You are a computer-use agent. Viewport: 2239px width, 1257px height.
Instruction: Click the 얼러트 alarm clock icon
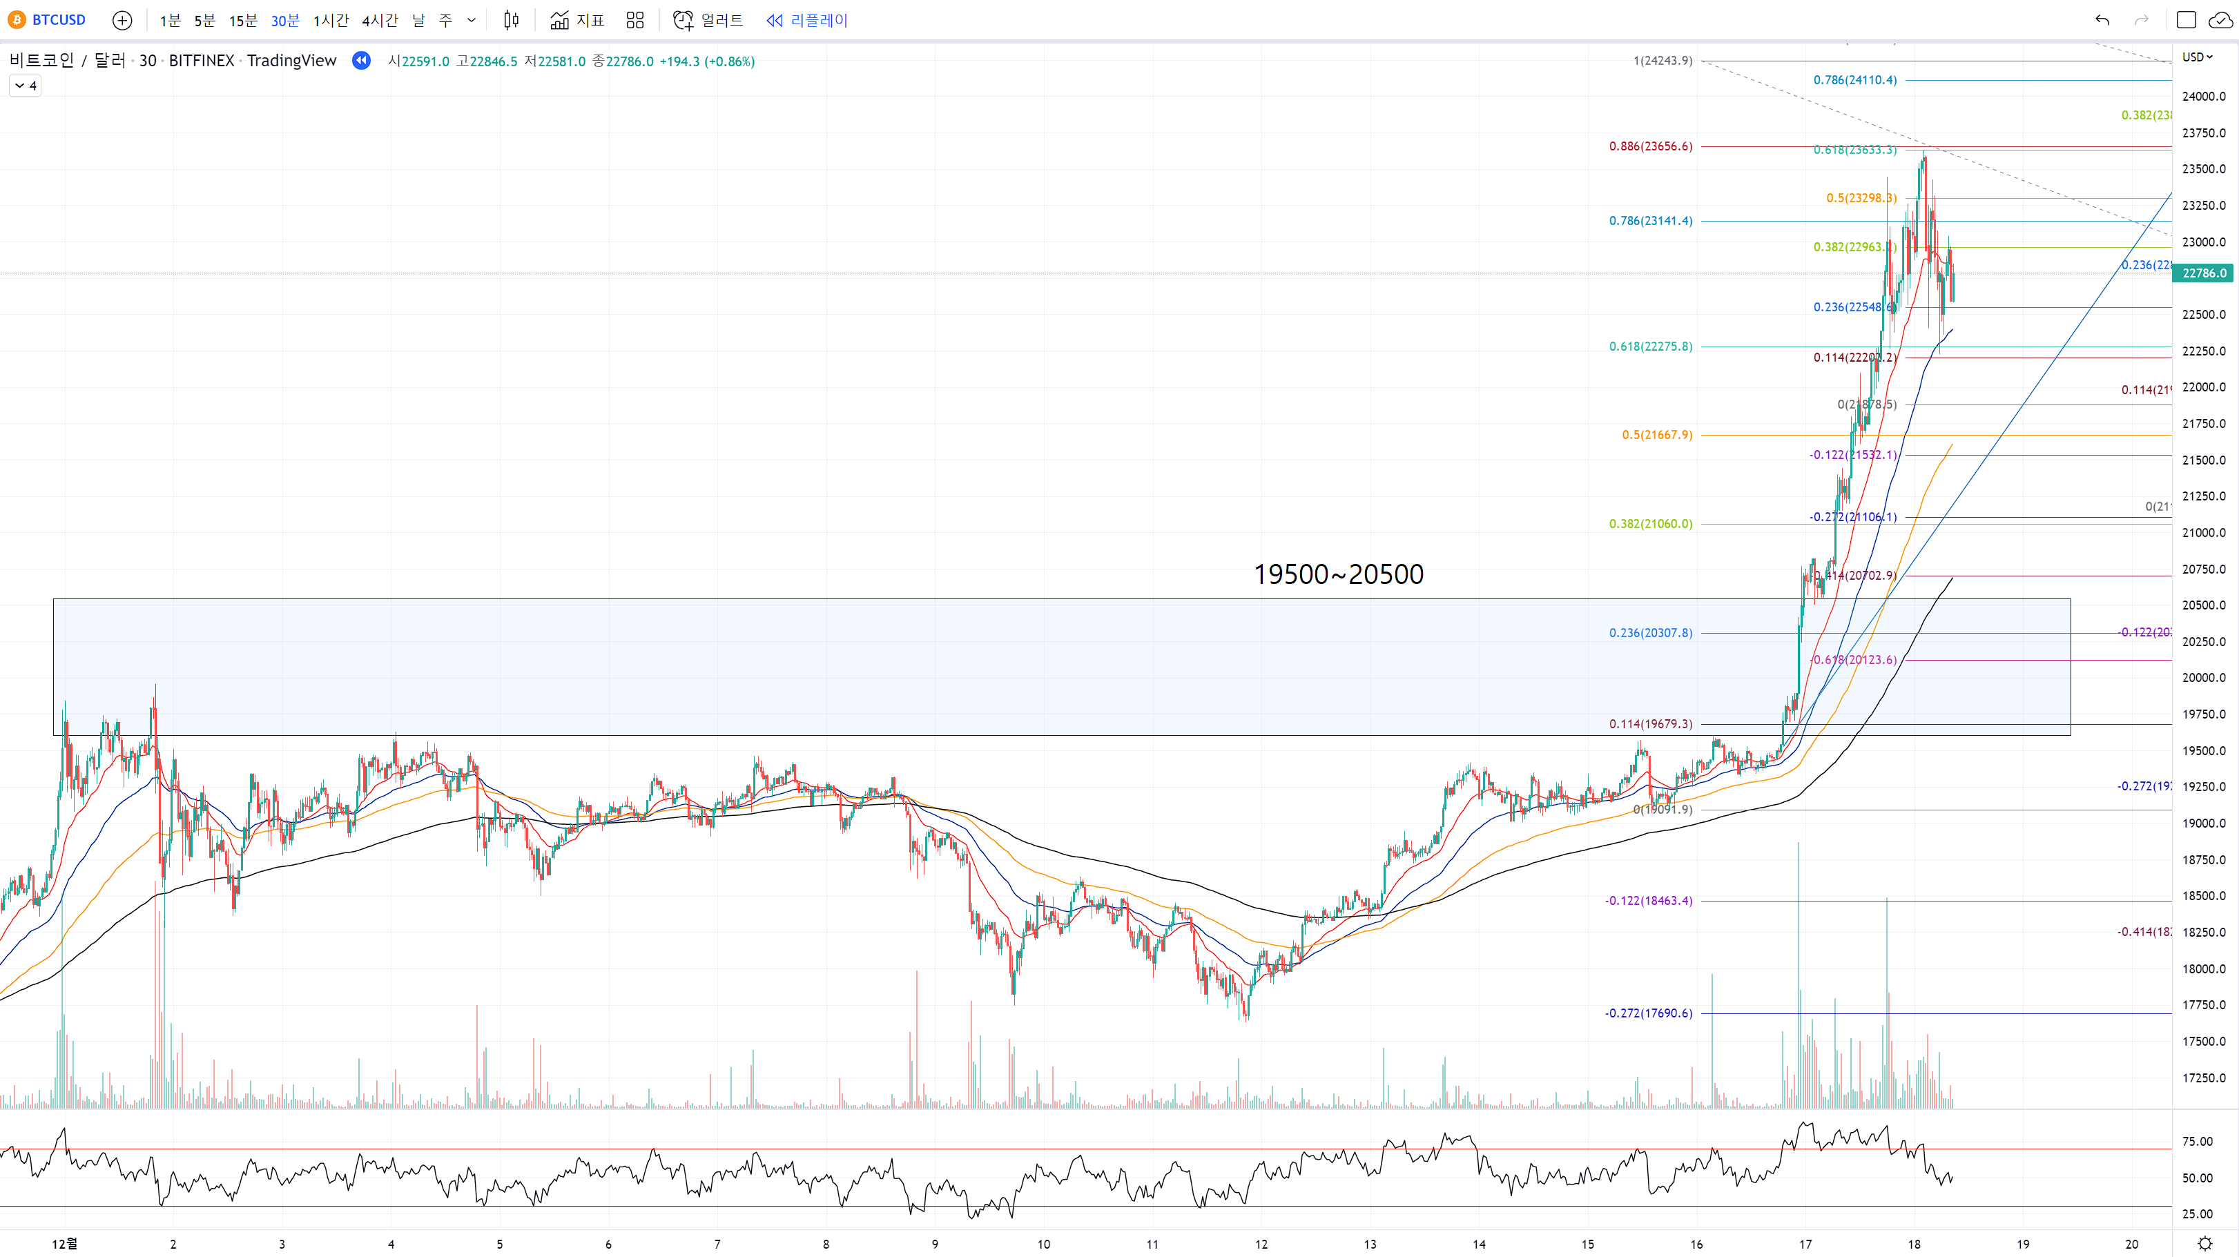[684, 20]
